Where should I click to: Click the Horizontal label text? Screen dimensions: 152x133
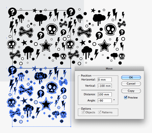point(88,80)
